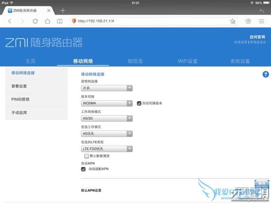Click the 帮助 link
This screenshot has height=203, width=271.
[253, 42]
